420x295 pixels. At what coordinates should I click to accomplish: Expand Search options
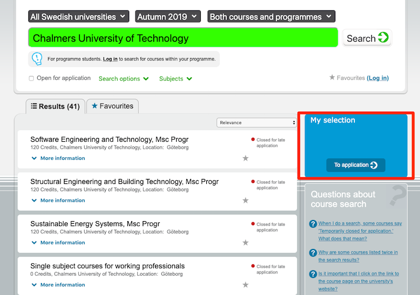pyautogui.click(x=124, y=79)
